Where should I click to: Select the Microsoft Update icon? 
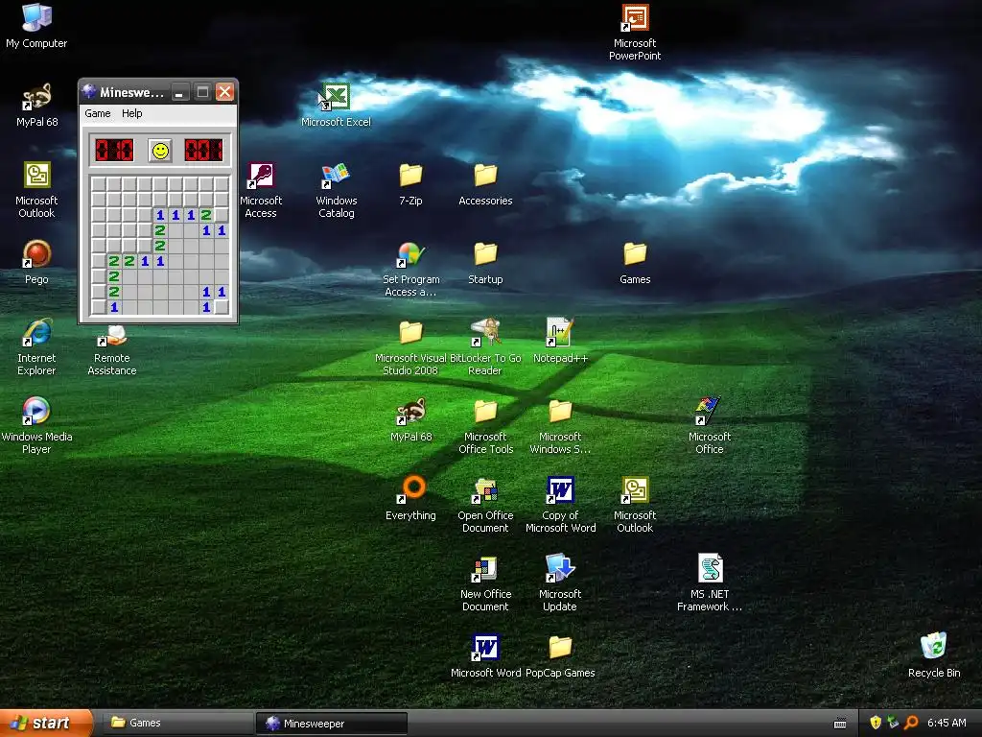(560, 583)
